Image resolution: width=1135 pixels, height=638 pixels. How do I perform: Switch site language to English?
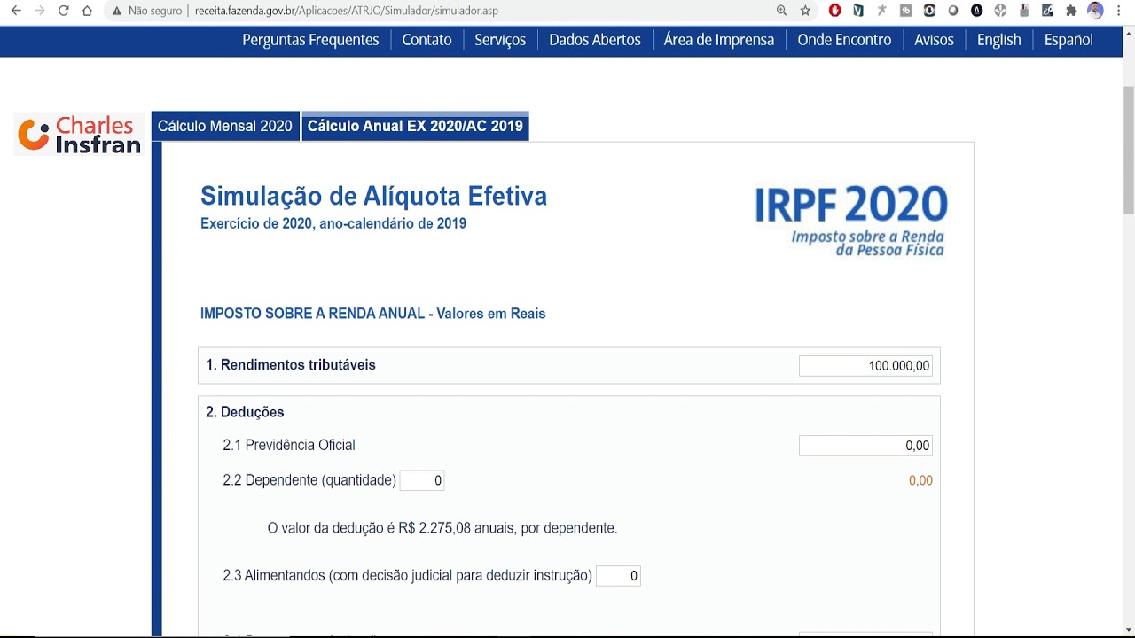point(998,40)
